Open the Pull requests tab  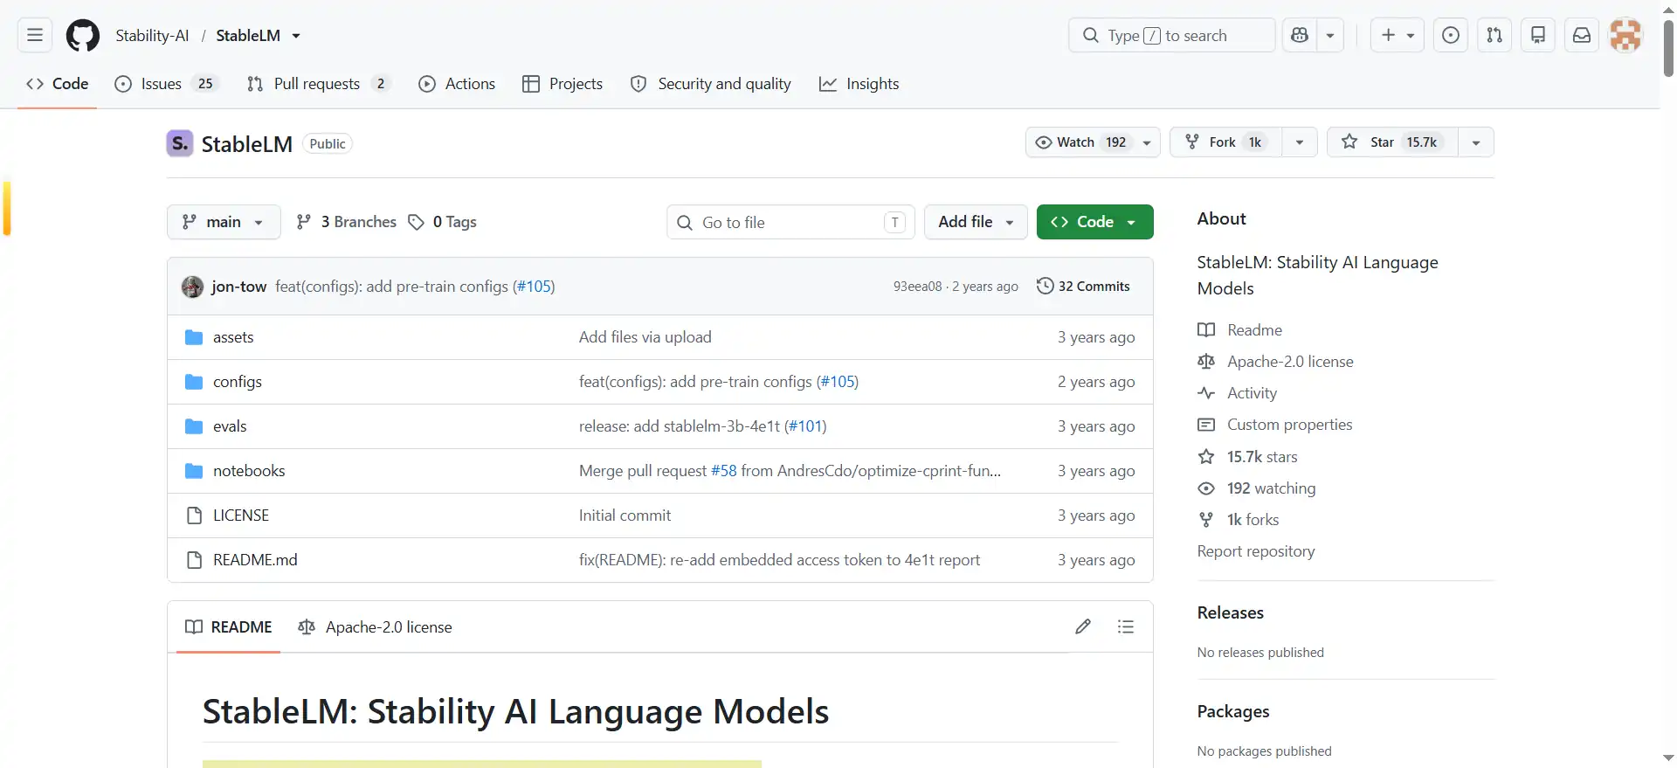[x=319, y=84]
